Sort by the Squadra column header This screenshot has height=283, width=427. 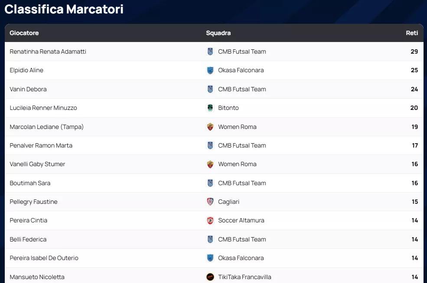click(x=218, y=33)
